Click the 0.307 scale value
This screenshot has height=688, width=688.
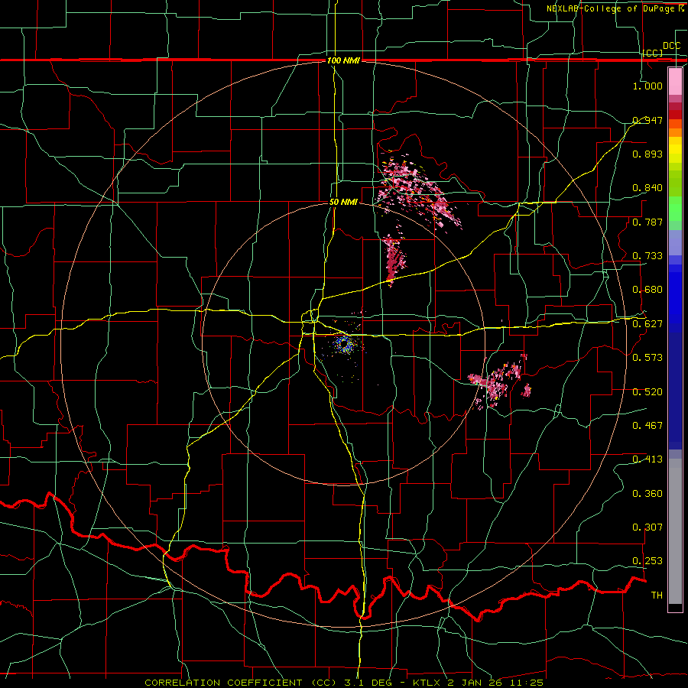point(647,527)
